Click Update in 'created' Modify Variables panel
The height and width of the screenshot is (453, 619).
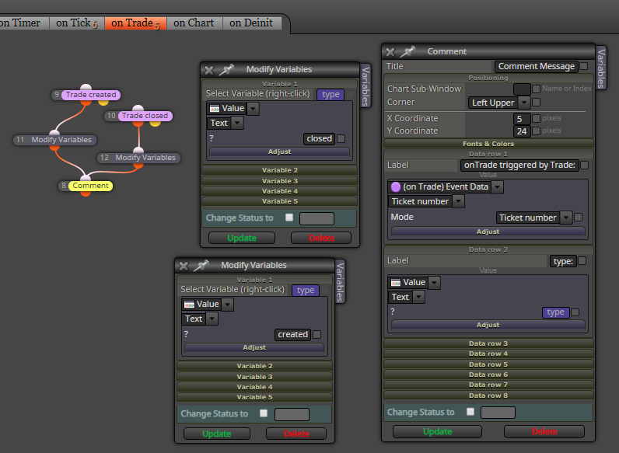(x=217, y=434)
